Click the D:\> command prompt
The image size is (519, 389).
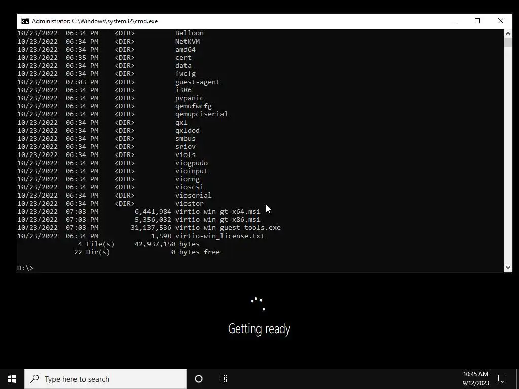coord(25,268)
